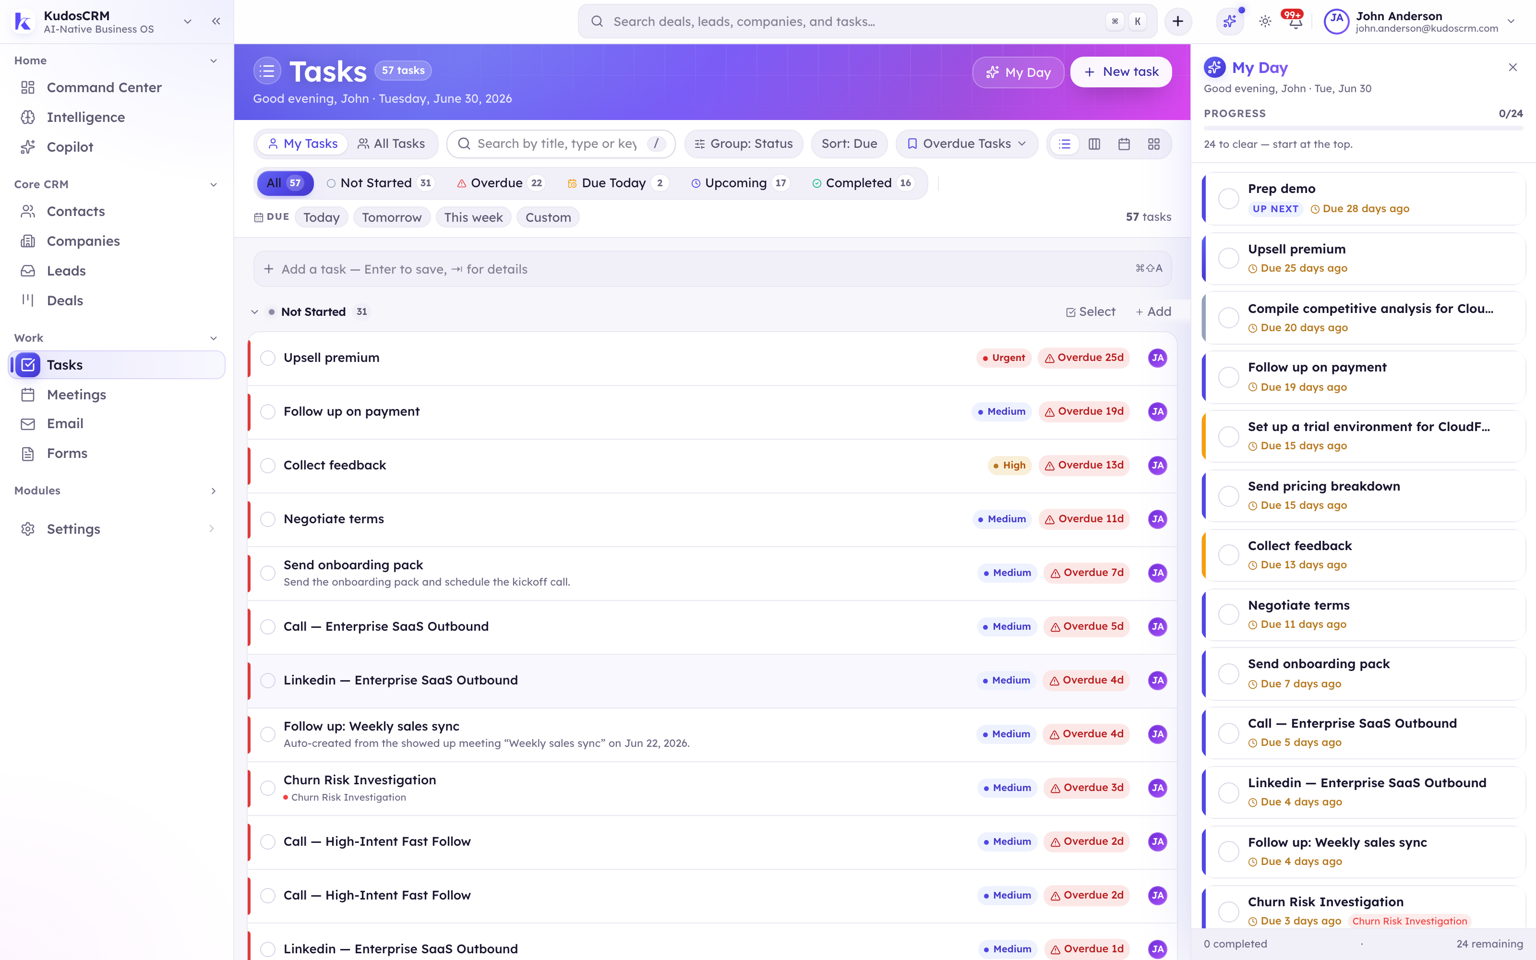Filter by Upcoming status
Screen dimensions: 1536x960
tap(740, 183)
